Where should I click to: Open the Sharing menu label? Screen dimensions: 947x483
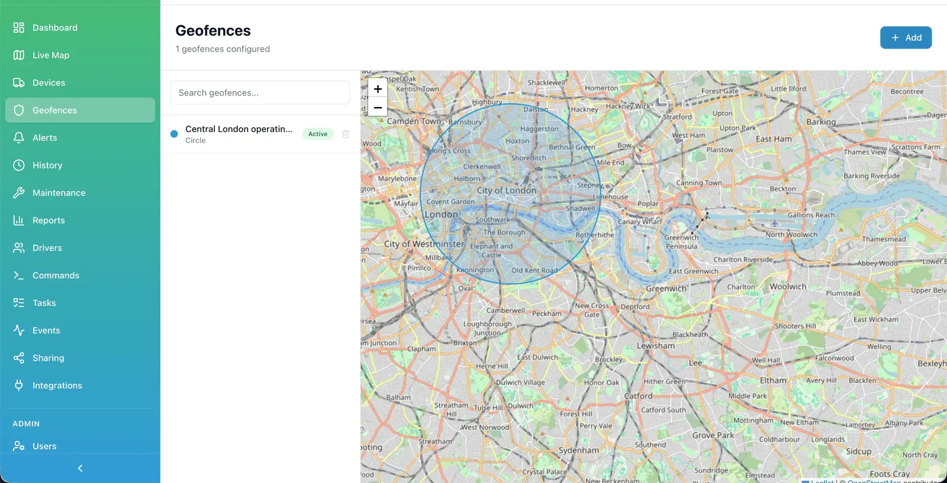pos(49,358)
